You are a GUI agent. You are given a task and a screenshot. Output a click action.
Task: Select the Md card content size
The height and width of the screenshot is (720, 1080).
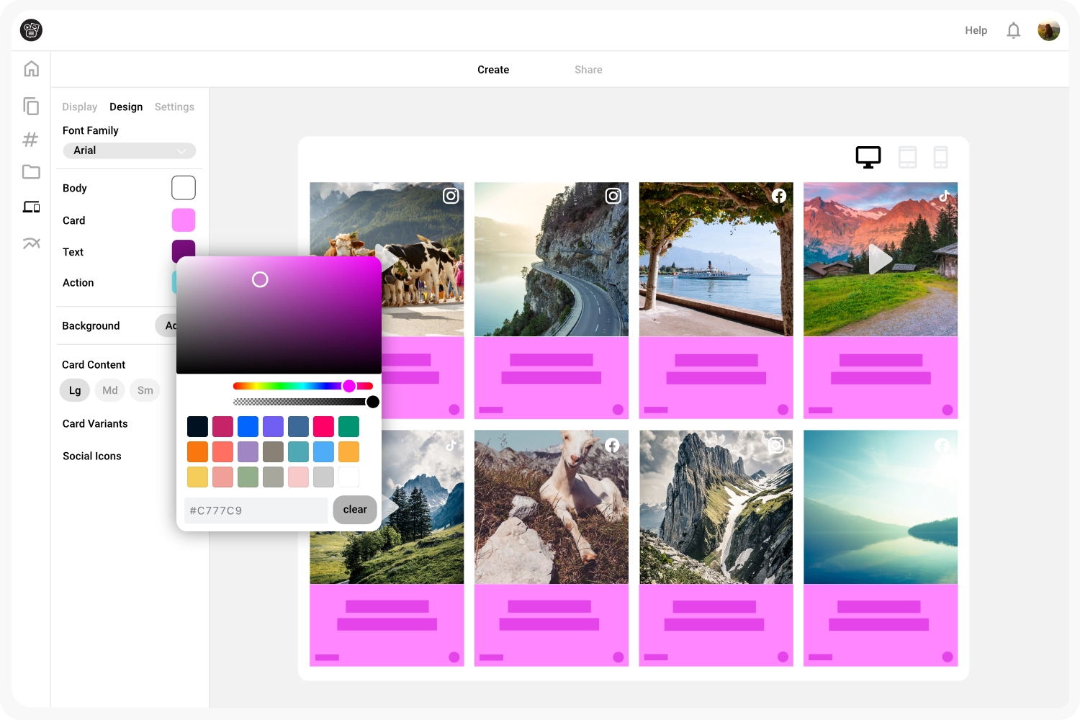click(x=109, y=390)
